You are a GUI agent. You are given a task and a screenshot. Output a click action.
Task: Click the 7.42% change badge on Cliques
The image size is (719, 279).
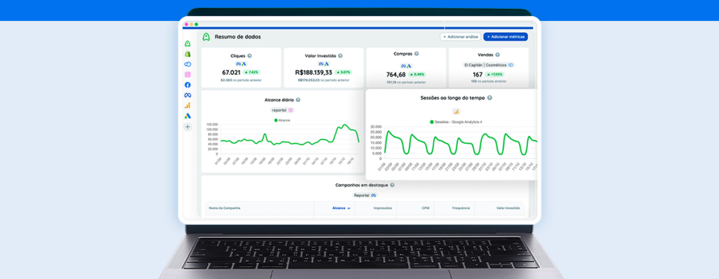click(x=251, y=72)
